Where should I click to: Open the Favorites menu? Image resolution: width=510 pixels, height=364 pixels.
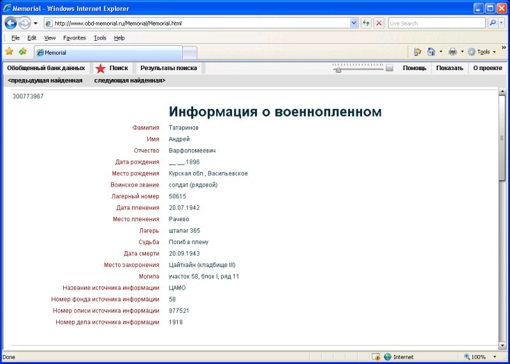(74, 38)
